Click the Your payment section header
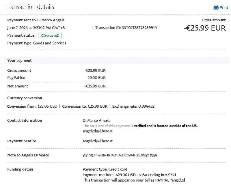Screen dimensions: 231x185 [19, 61]
